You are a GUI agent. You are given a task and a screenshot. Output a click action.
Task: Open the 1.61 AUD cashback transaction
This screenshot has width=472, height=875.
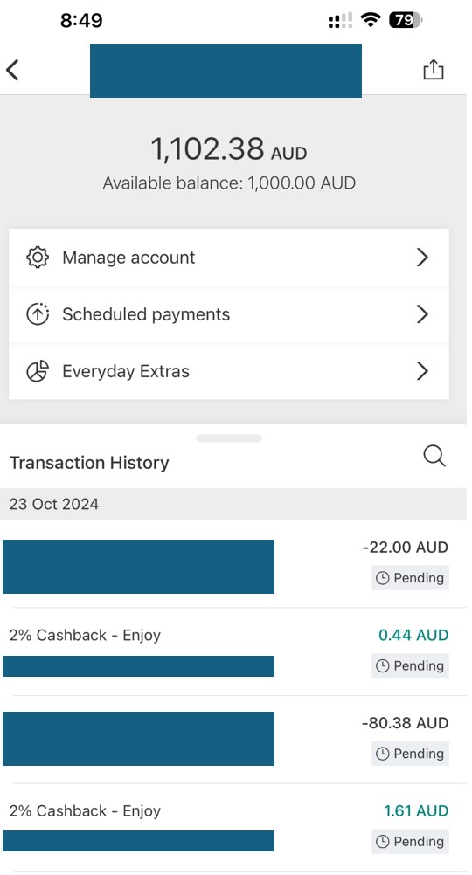tap(233, 828)
